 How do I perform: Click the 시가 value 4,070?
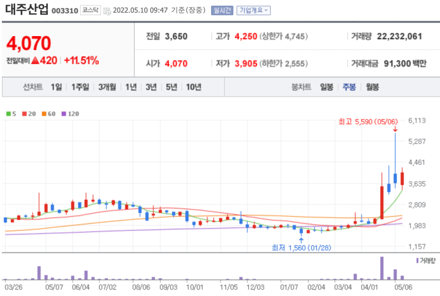pos(176,64)
